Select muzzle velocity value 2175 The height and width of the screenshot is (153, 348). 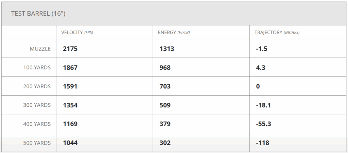click(x=70, y=49)
